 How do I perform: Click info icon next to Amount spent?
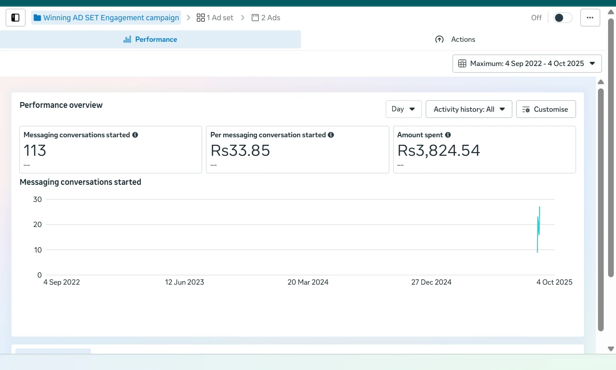[x=448, y=135]
